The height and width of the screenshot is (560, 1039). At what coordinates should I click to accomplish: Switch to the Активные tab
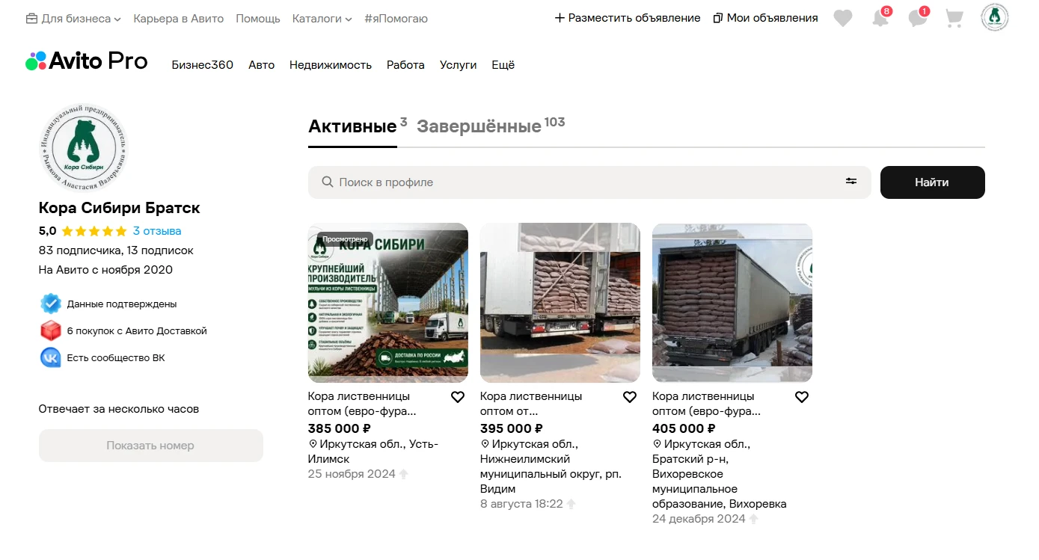(x=352, y=126)
